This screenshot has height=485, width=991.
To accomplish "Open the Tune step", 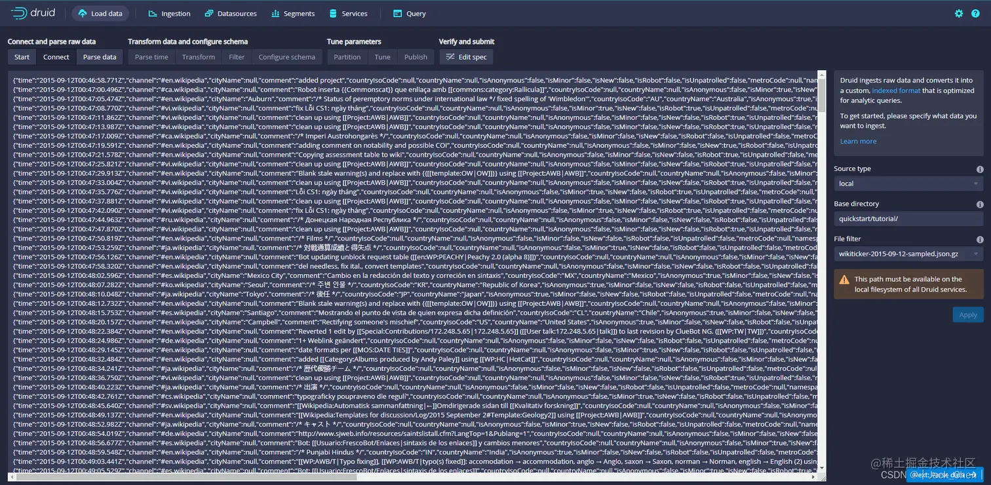I will coord(383,57).
